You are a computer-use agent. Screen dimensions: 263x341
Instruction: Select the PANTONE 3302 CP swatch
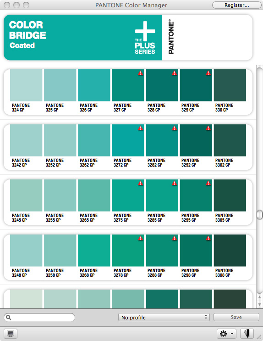tap(230, 140)
